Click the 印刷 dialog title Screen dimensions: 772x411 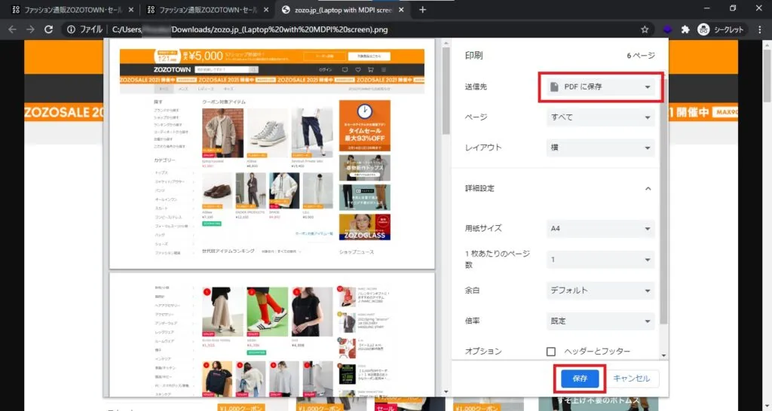pyautogui.click(x=473, y=56)
